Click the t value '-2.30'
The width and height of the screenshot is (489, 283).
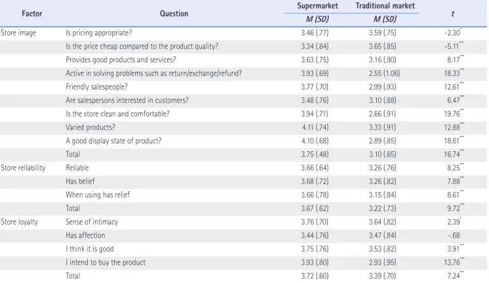453,32
